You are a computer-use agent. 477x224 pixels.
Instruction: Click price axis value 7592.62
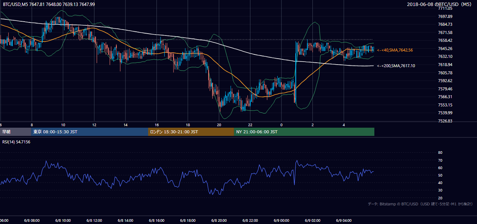445,81
